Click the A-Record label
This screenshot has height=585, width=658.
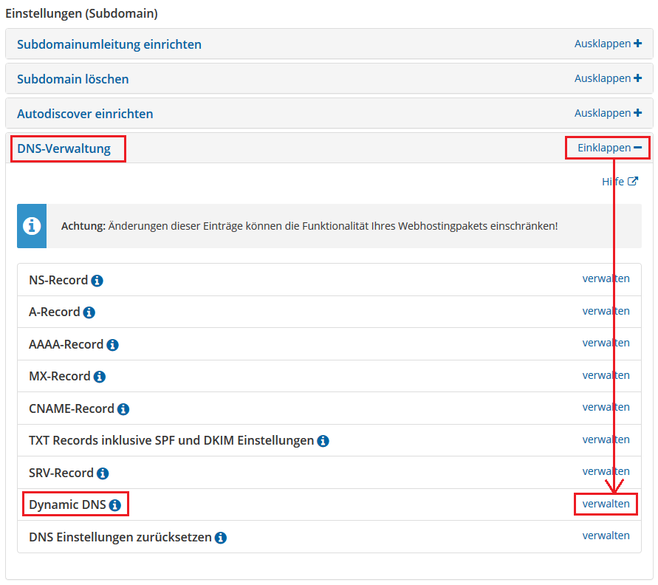[55, 312]
